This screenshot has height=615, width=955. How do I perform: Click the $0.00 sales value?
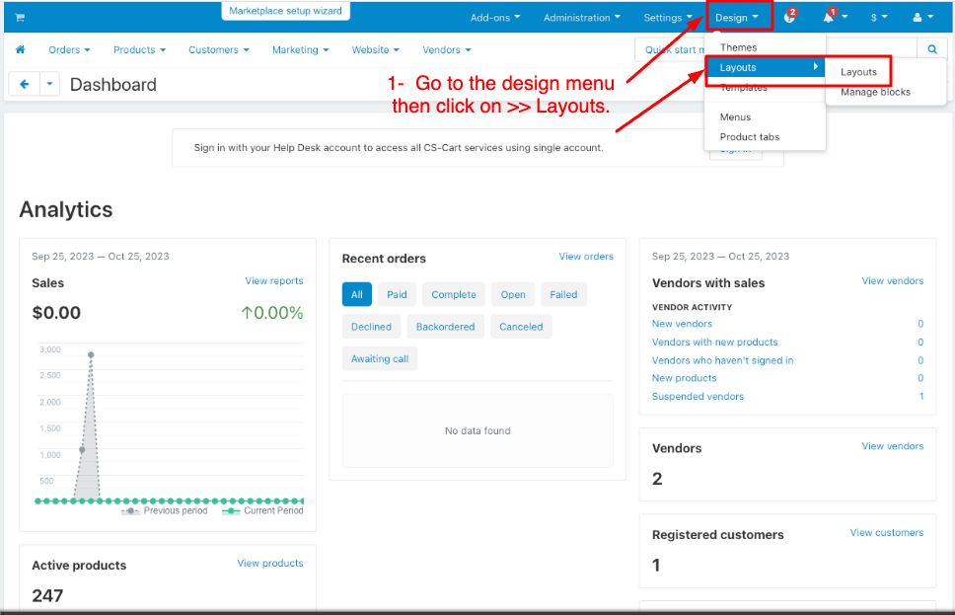(56, 313)
